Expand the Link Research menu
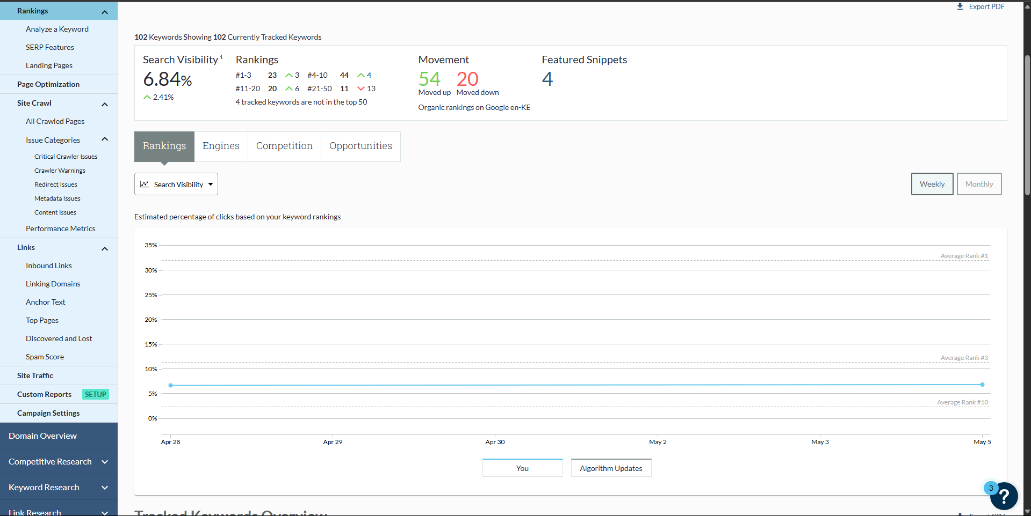 pos(105,512)
